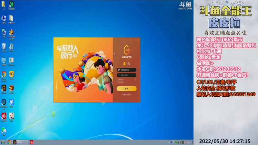Open the CF shortcut beside Network icon
258x145 pixels.
pos(11,34)
